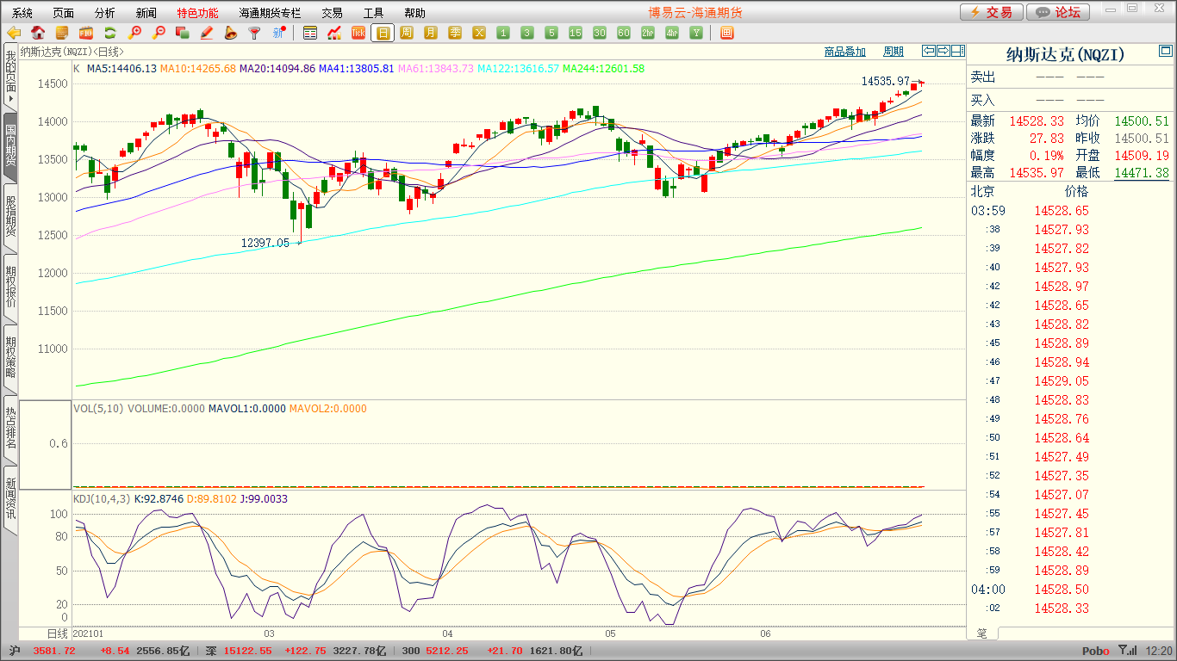
Task: Open the 帮助 menu
Action: pyautogui.click(x=415, y=13)
